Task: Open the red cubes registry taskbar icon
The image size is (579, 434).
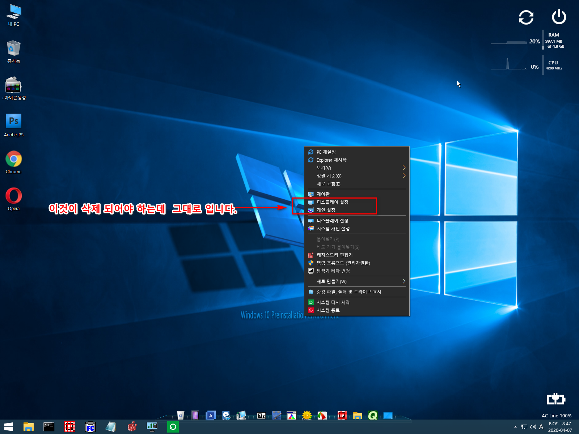Action: (x=132, y=427)
